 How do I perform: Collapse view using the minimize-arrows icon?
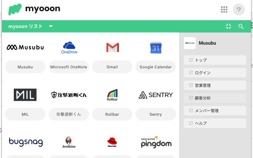coord(228,26)
